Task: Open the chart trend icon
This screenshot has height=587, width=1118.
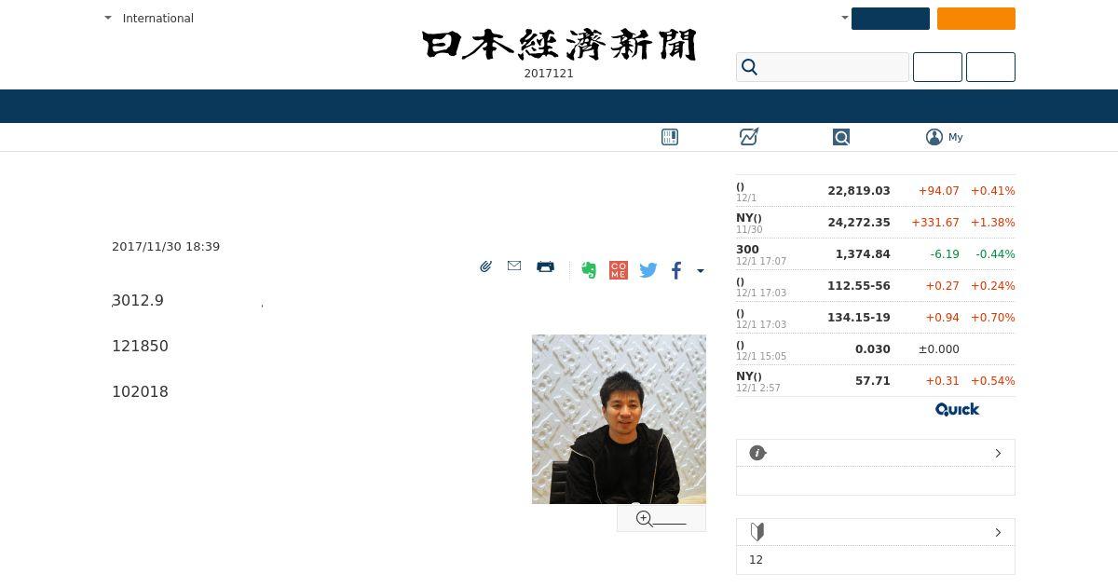Action: point(749,137)
